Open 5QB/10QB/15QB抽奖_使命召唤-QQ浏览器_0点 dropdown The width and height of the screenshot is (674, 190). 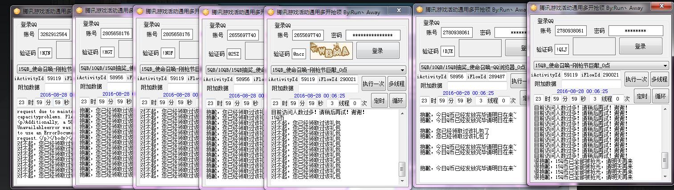[x=473, y=67]
